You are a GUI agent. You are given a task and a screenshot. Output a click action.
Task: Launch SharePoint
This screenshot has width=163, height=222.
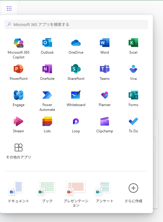(x=76, y=72)
